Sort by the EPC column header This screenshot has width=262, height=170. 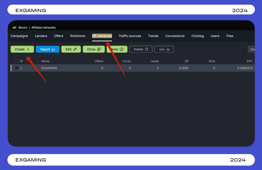pyautogui.click(x=250, y=61)
